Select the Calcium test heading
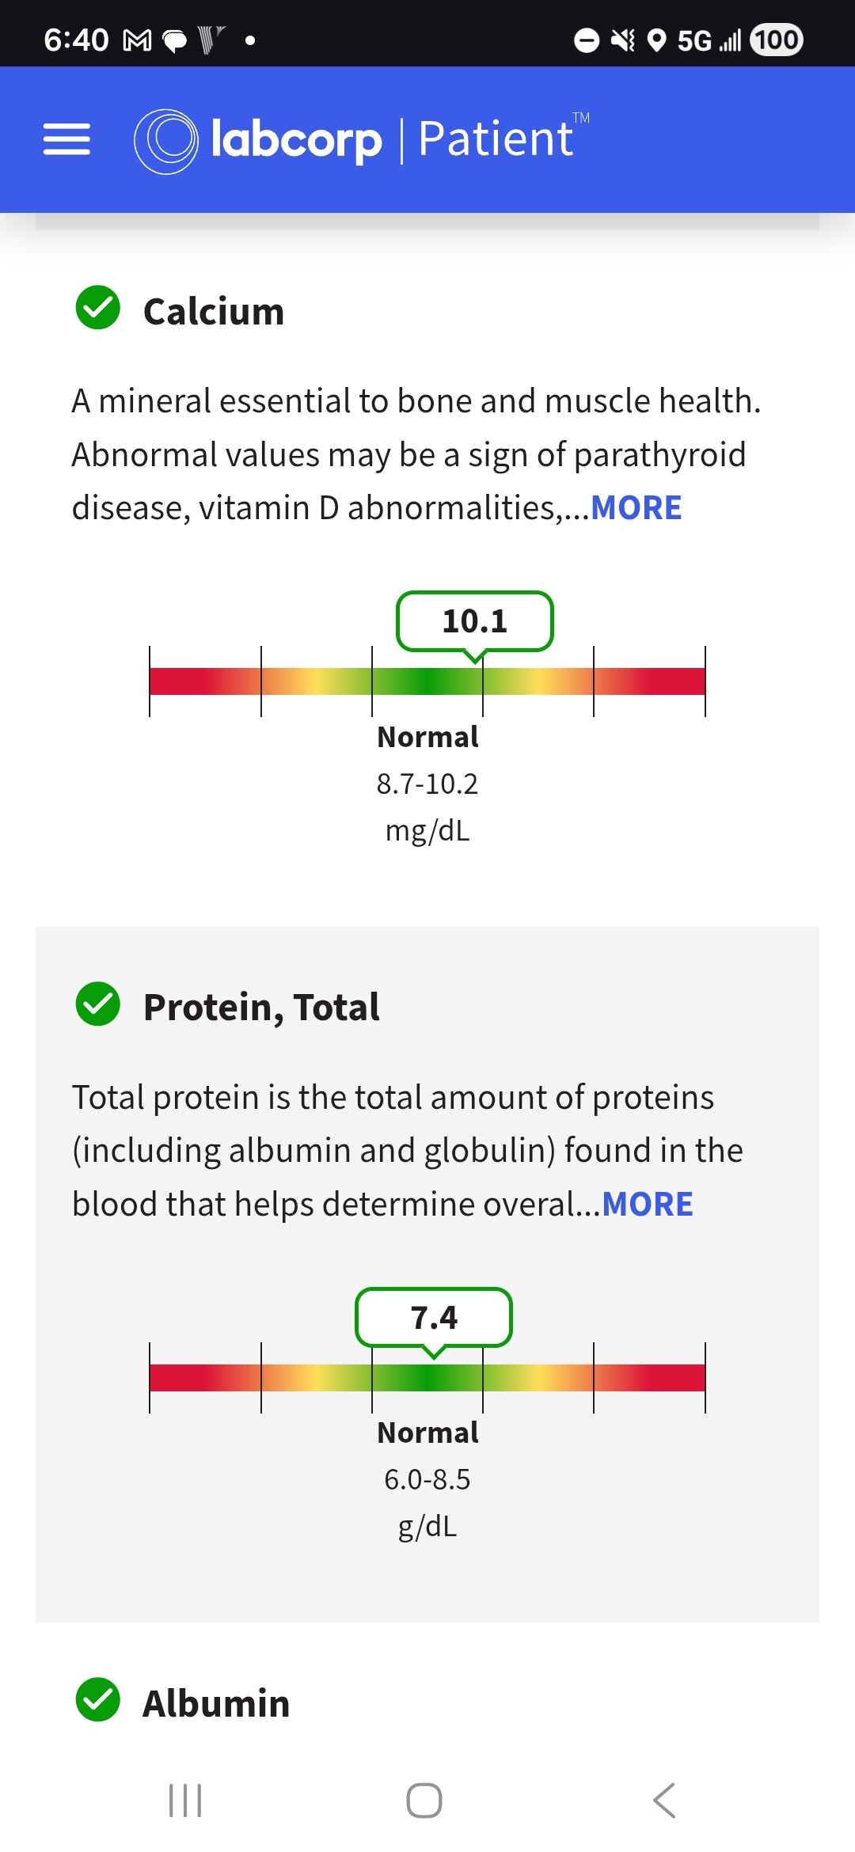This screenshot has width=855, height=1852. 214,311
